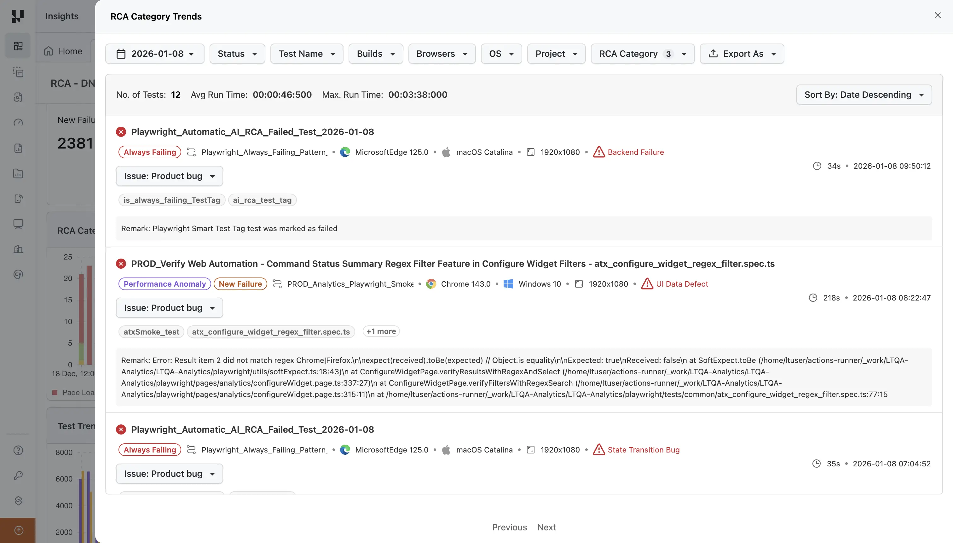Expand the RCA Category filter dropdown
The width and height of the screenshot is (953, 543).
click(642, 54)
